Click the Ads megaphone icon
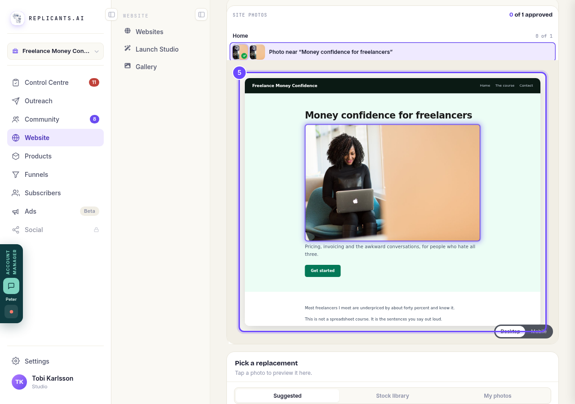575x404 pixels. pyautogui.click(x=16, y=211)
